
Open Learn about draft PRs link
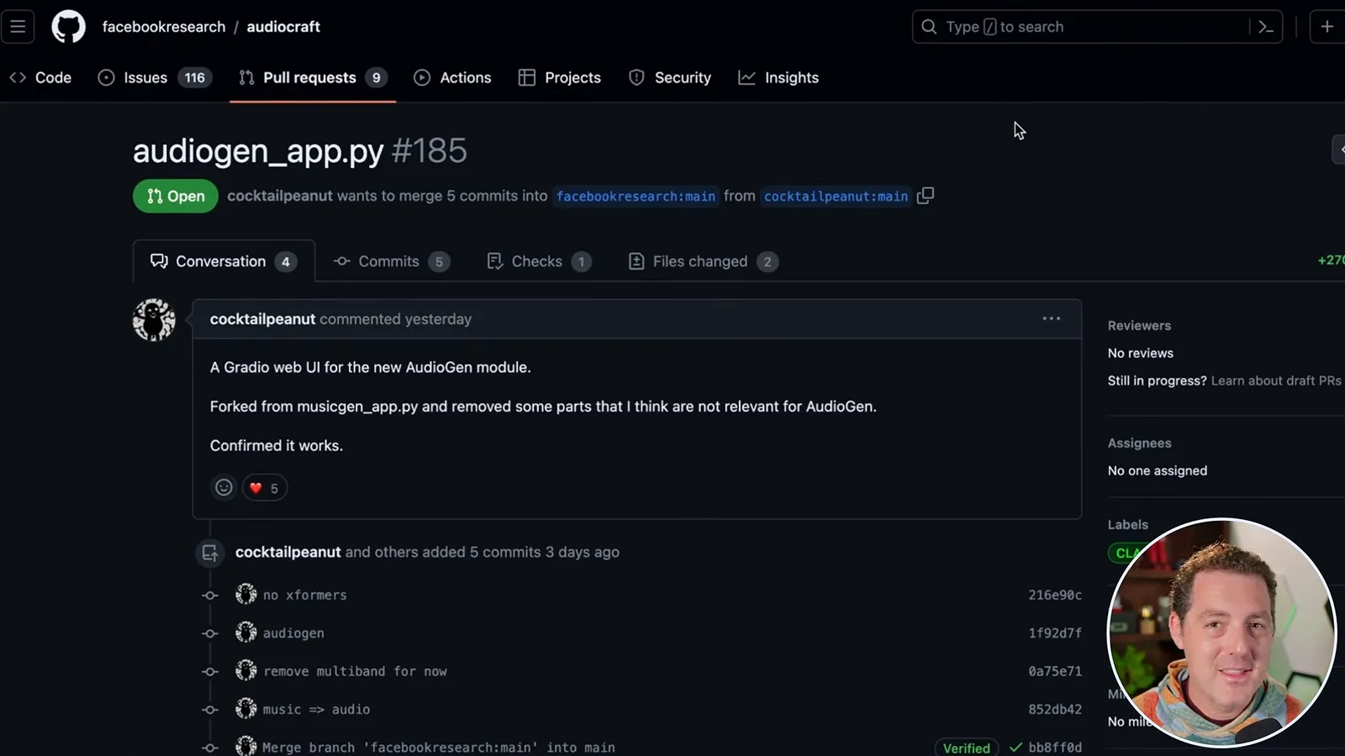[x=1276, y=381]
